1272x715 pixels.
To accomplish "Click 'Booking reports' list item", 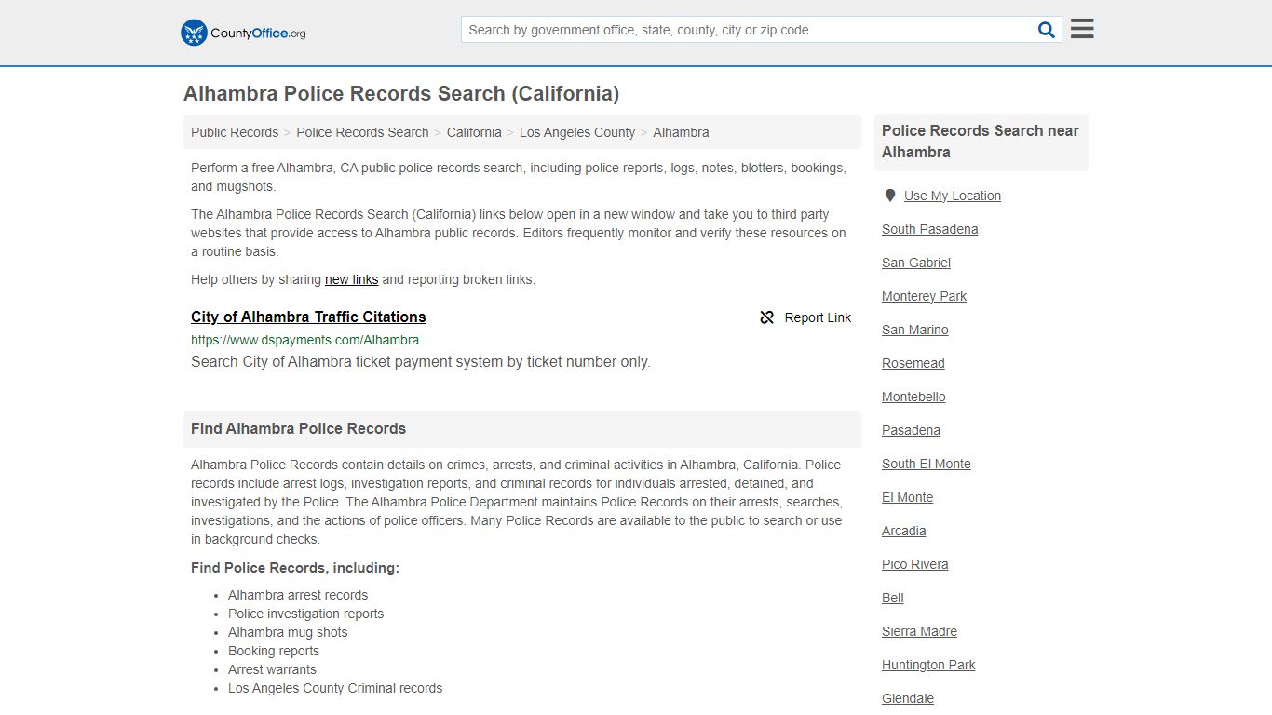I will [x=274, y=651].
